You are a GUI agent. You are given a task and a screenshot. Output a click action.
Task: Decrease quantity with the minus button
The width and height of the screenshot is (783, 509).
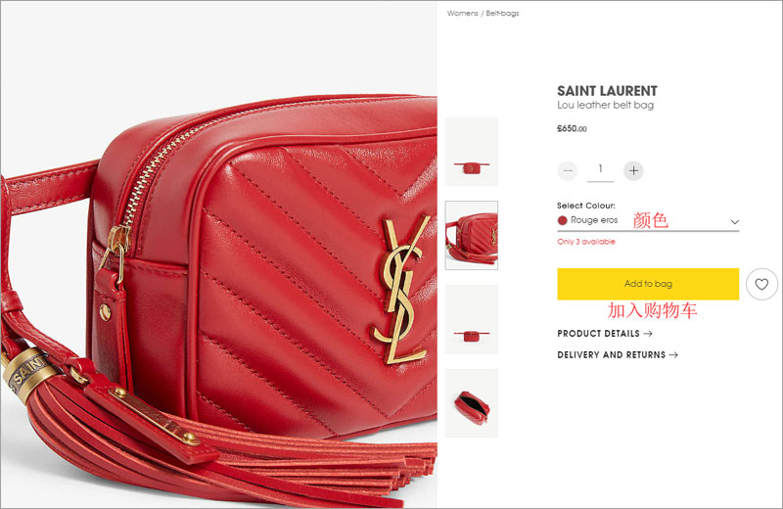click(568, 171)
